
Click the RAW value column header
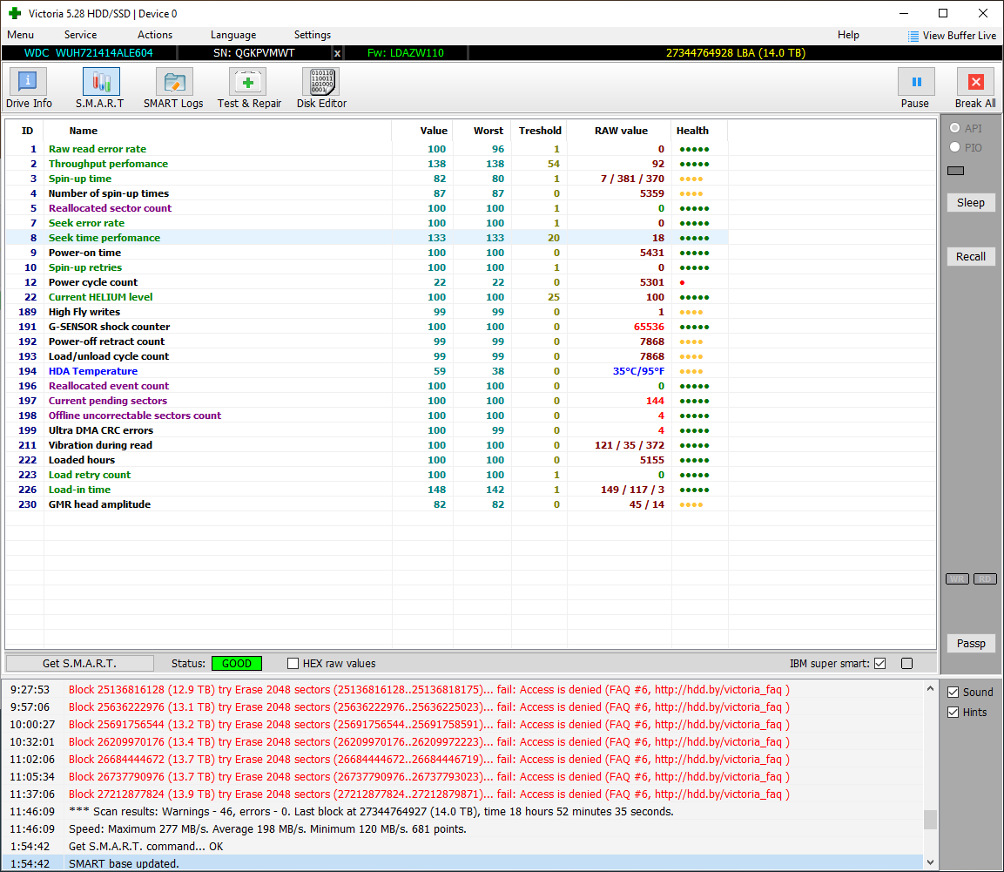(621, 131)
